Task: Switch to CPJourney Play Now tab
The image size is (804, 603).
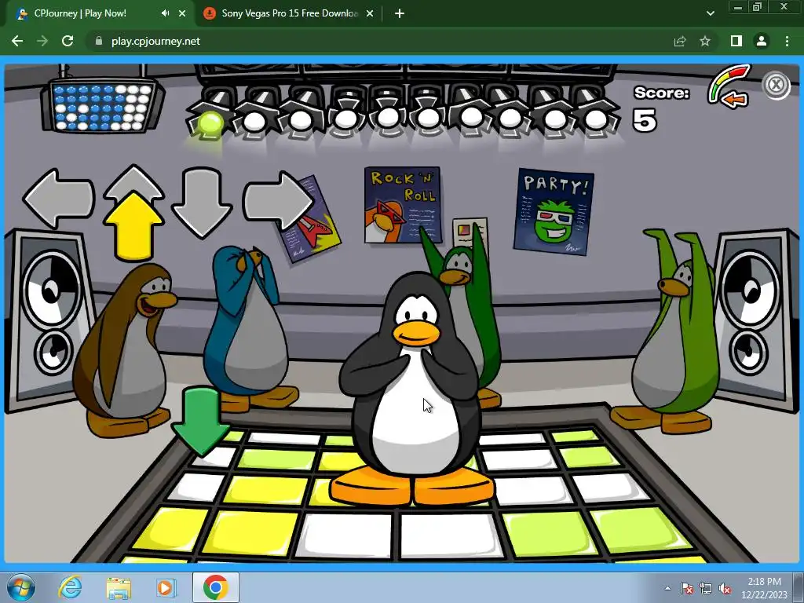Action: tap(80, 13)
